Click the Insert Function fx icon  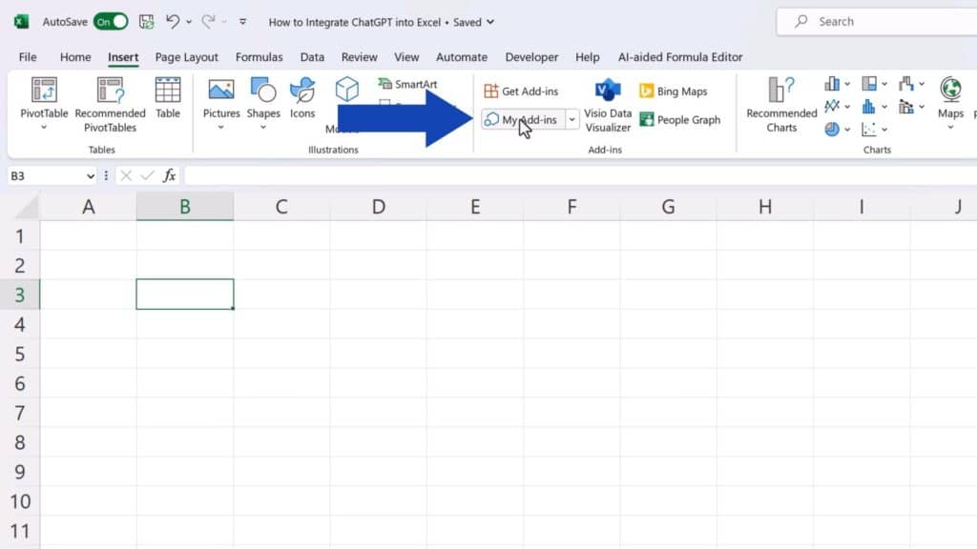[169, 176]
